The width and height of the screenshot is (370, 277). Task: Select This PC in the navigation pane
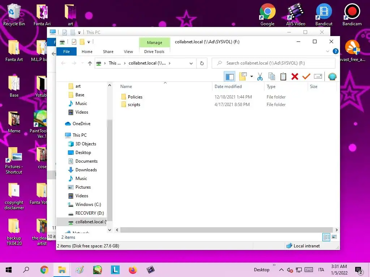tap(79, 135)
